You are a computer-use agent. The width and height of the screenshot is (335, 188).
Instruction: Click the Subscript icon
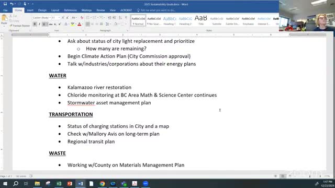click(55, 25)
